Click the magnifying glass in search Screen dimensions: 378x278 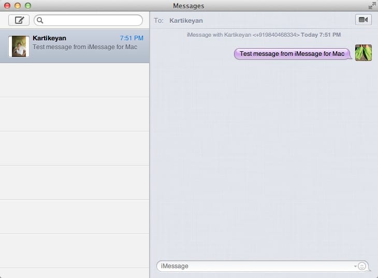[40, 20]
